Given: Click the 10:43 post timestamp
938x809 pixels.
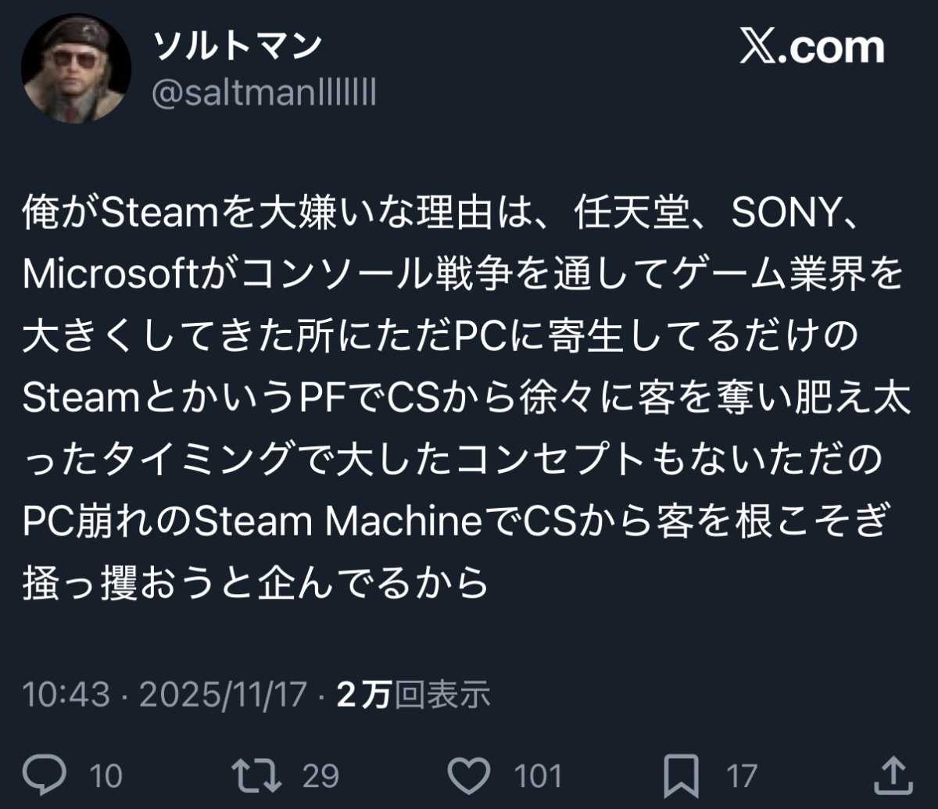Looking at the screenshot, I should click(x=66, y=694).
